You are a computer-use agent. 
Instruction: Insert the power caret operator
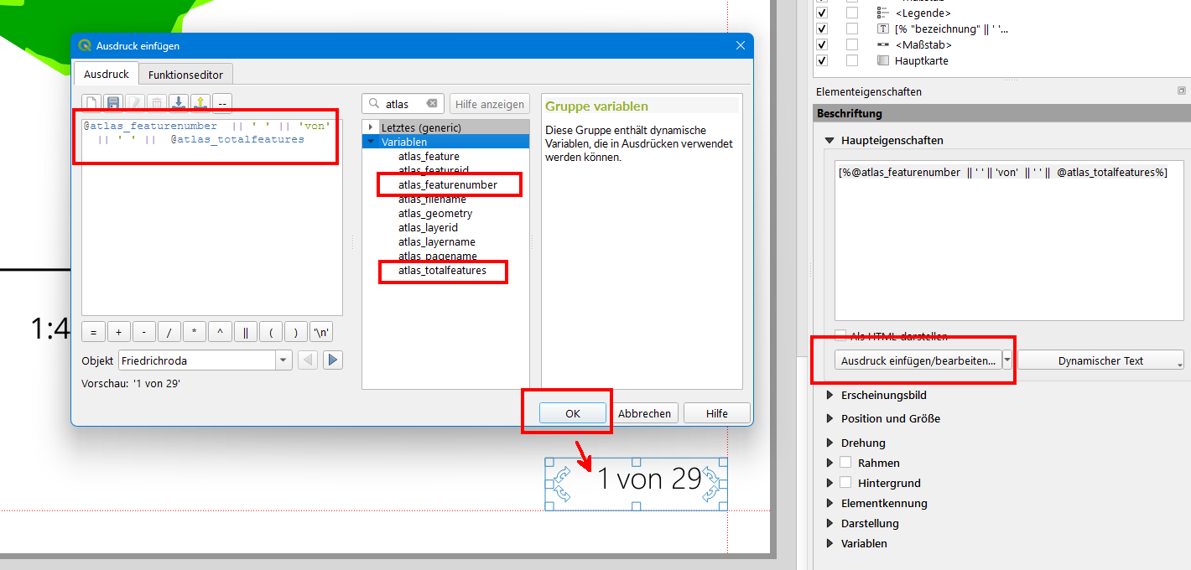(x=220, y=332)
